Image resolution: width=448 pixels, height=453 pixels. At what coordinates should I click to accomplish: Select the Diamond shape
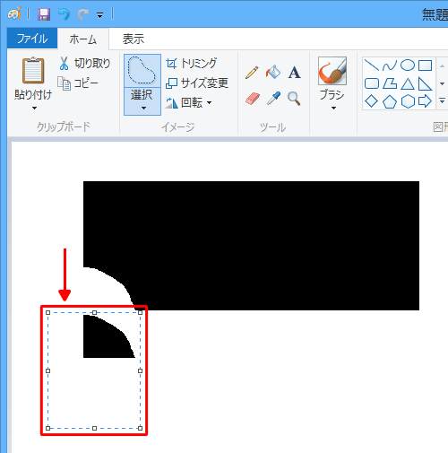[x=372, y=101]
